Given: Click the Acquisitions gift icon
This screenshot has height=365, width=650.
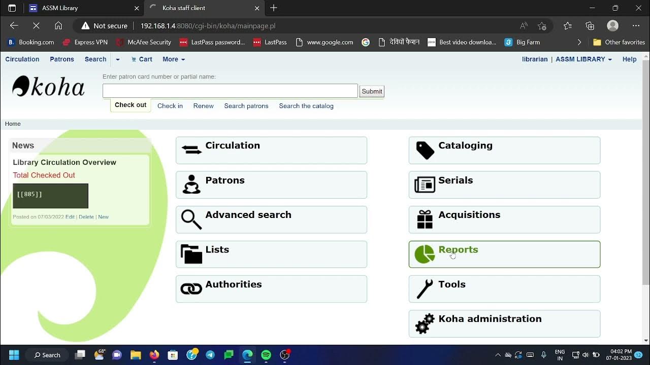Looking at the screenshot, I should point(425,220).
